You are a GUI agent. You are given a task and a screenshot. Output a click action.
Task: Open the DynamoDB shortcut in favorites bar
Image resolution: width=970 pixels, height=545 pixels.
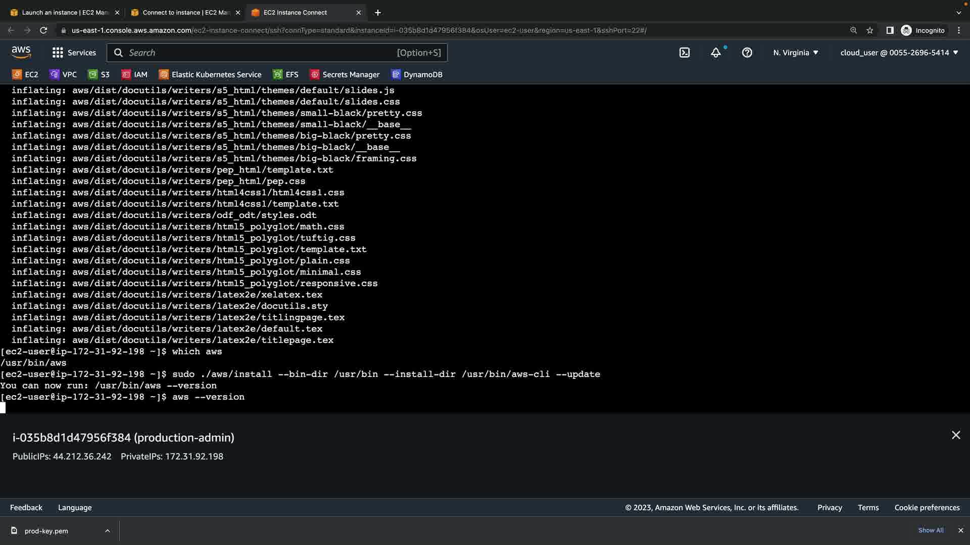417,75
